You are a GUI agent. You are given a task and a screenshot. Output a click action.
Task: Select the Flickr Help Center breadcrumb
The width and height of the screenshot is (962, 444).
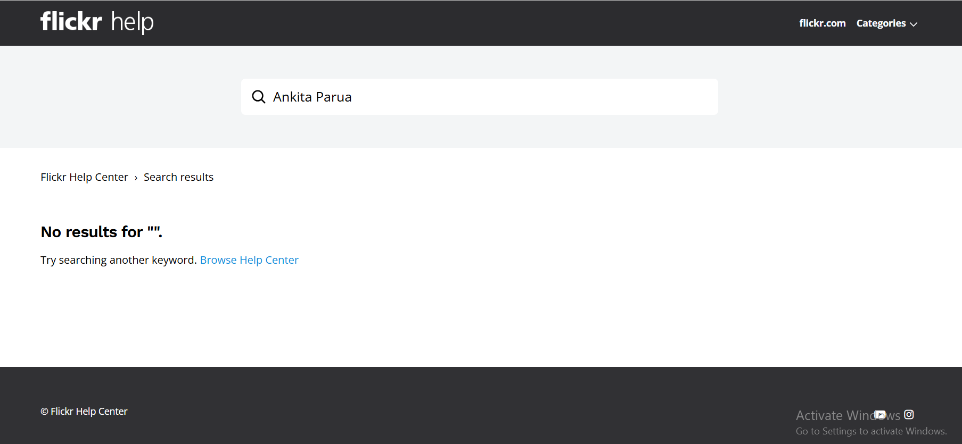[84, 177]
